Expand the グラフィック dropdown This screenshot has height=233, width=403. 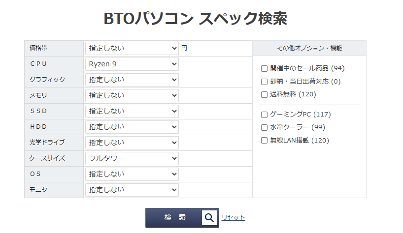(132, 80)
